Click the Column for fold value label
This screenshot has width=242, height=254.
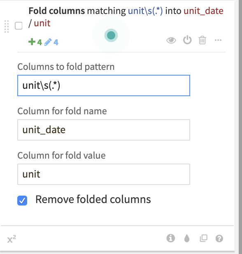click(61, 155)
